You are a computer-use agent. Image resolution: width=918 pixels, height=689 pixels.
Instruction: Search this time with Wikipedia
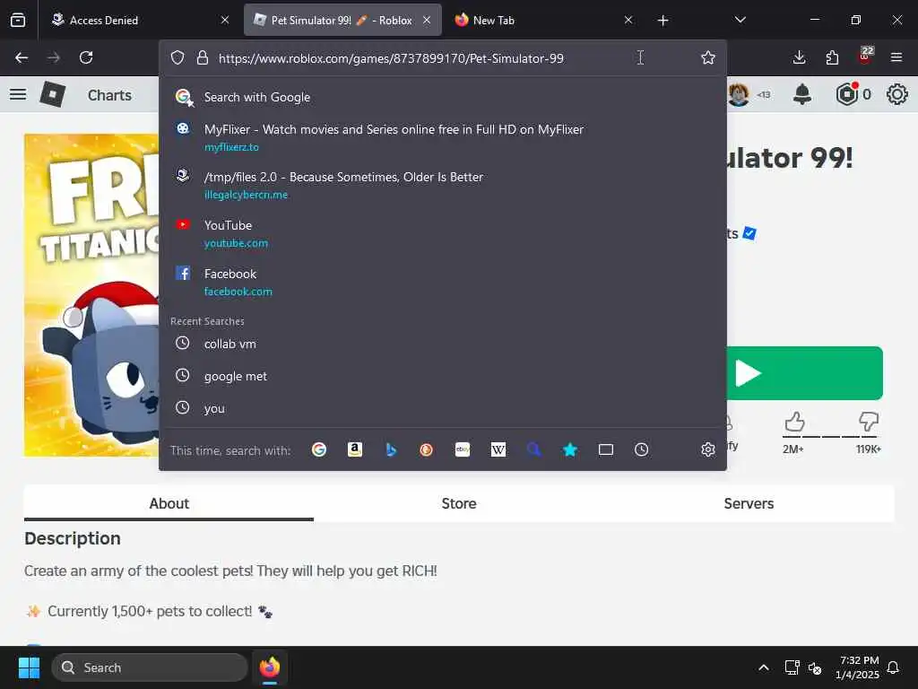click(x=498, y=449)
